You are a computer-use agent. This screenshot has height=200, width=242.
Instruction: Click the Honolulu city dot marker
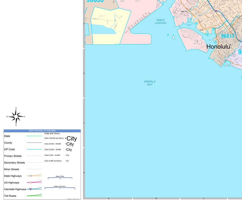click(231, 45)
